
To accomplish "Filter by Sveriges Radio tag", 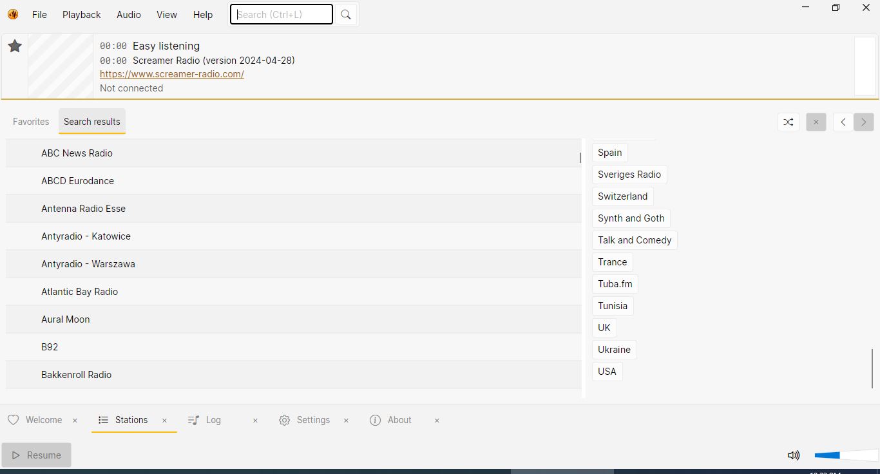I will 629,175.
